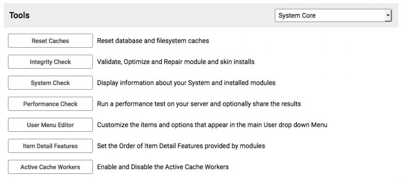Click the Reset Caches button

50,41
